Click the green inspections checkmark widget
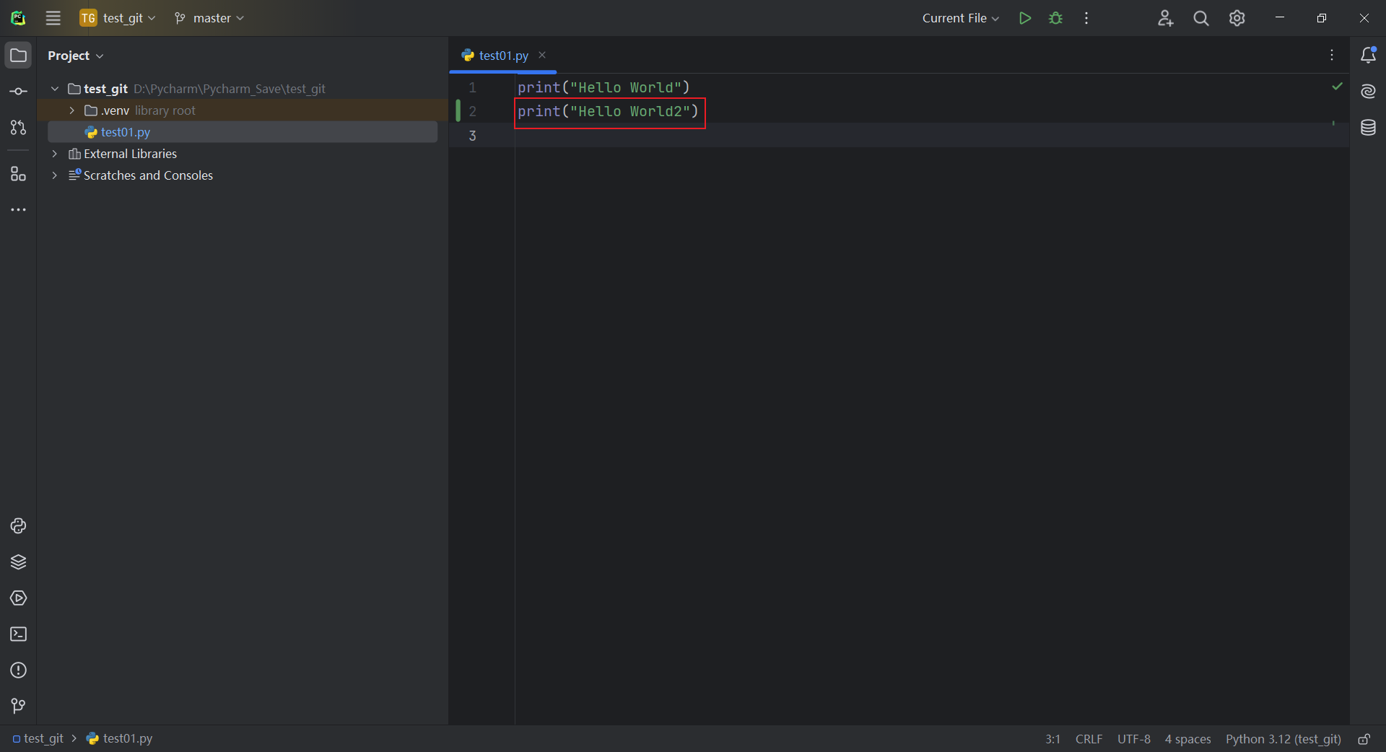Viewport: 1386px width, 752px height. click(1337, 87)
